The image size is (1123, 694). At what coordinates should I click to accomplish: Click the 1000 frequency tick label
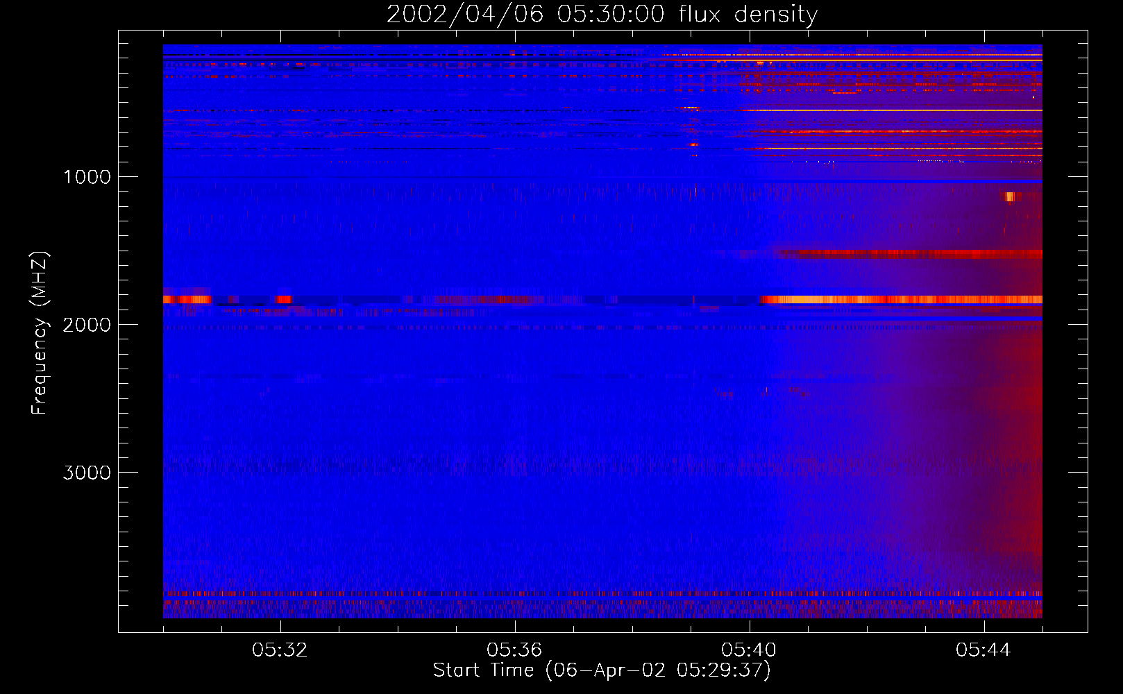pos(87,177)
